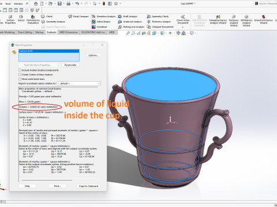The height and width of the screenshot is (207, 277).
Task: Open Body Compare tool
Action: tap(78, 17)
